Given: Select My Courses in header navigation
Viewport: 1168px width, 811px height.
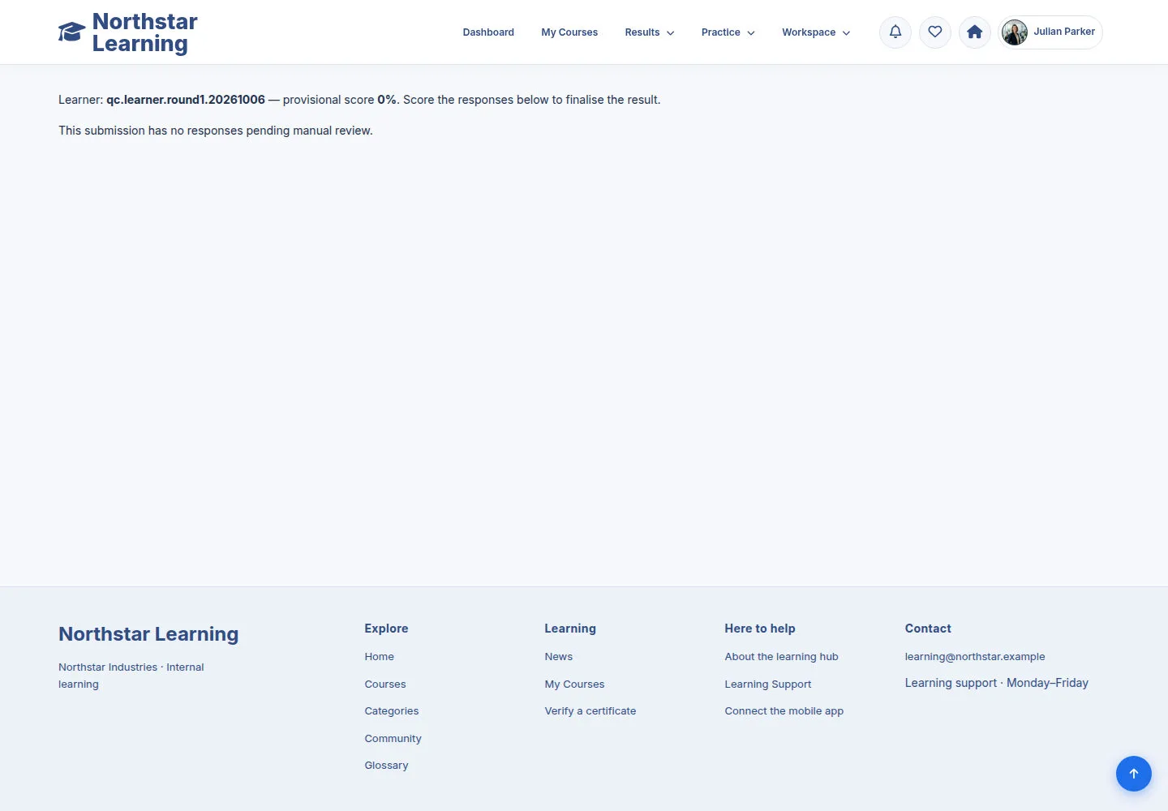Looking at the screenshot, I should point(569,32).
